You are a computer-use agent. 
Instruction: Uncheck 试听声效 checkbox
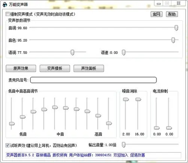(x=8, y=145)
